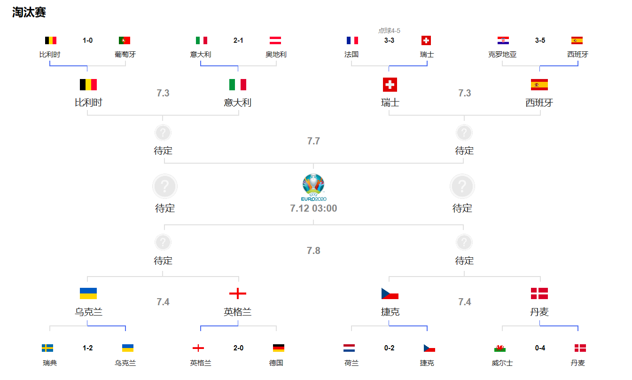632x380 pixels.
Task: Click the Germany flag icon
Action: (x=279, y=348)
